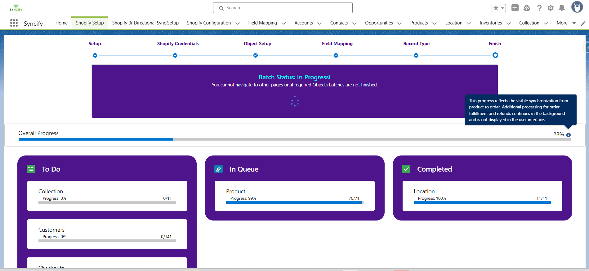Click the Location progress bar

point(482,202)
